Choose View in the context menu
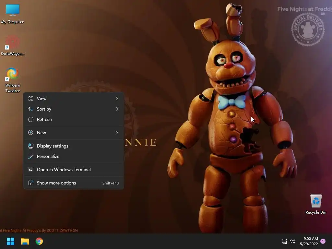The width and height of the screenshot is (332, 249). tap(74, 99)
